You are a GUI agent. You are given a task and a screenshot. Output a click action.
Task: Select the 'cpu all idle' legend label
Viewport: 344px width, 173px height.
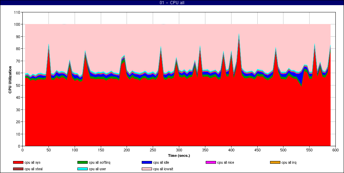click(161, 163)
